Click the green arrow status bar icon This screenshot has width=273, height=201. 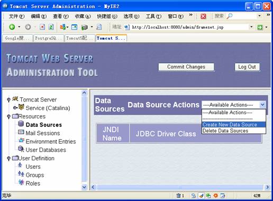pos(208,195)
